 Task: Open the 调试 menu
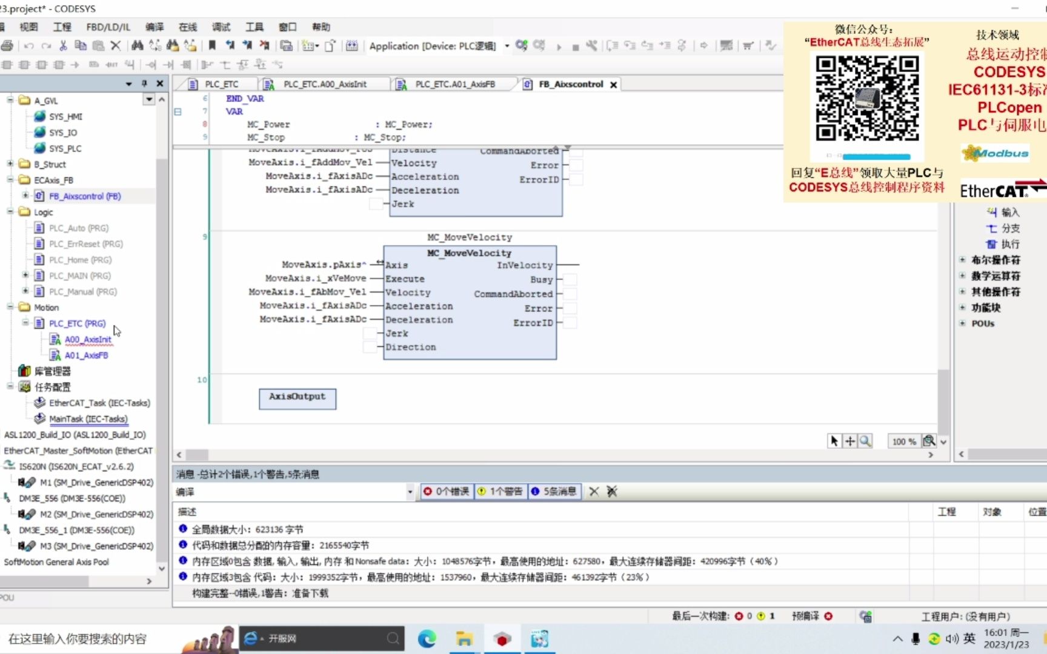coord(221,27)
